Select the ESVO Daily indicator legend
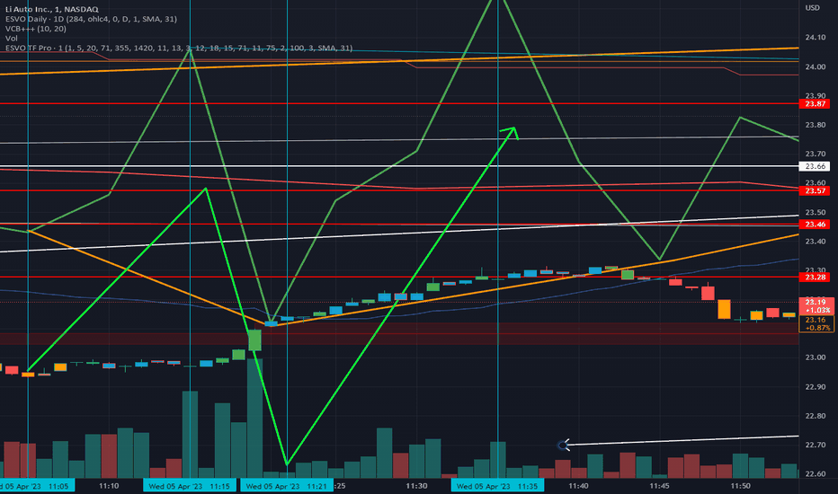Screen dimensions: 838x494 pos(91,19)
